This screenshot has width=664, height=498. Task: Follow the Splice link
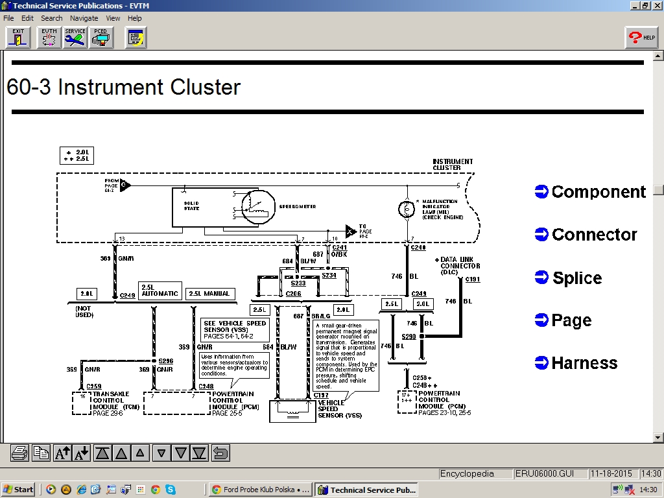click(568, 278)
